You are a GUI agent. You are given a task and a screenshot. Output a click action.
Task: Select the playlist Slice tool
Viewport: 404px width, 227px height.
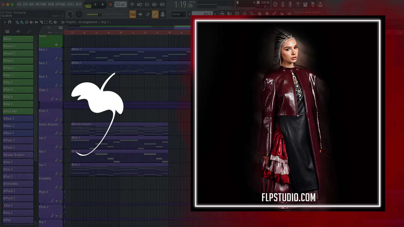41,22
